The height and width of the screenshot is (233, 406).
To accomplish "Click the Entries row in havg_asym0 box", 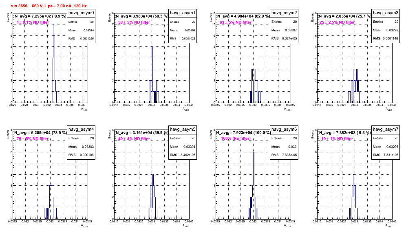I will click(x=81, y=22).
